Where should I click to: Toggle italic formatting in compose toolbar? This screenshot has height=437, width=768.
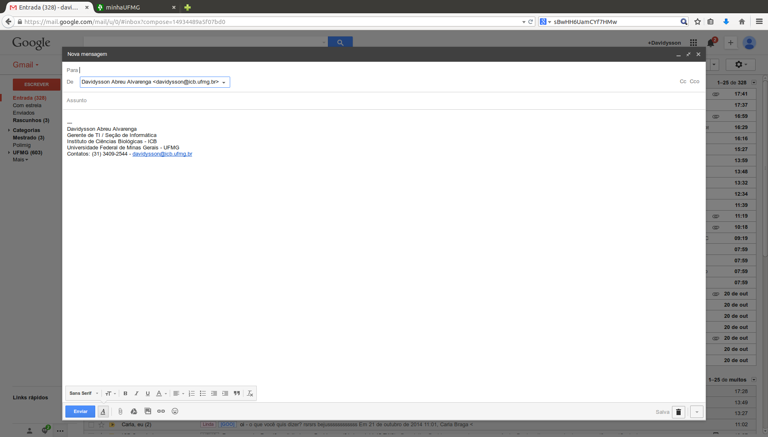136,394
